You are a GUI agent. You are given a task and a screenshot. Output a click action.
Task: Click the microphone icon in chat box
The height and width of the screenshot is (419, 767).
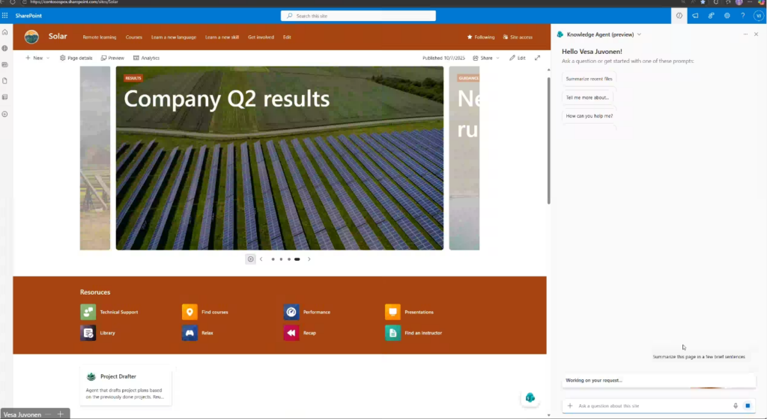pos(736,406)
